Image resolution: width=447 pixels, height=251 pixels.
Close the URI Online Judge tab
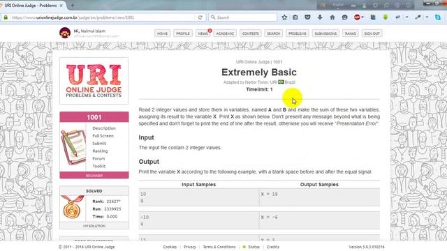click(x=61, y=6)
